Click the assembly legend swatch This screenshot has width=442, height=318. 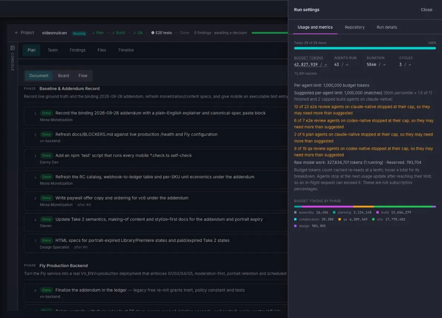point(295,212)
